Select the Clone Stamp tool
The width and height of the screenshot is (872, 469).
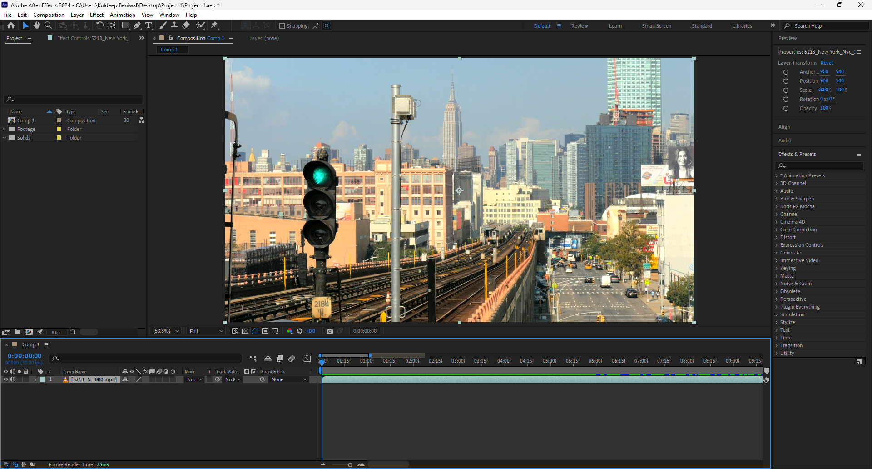[x=174, y=25]
